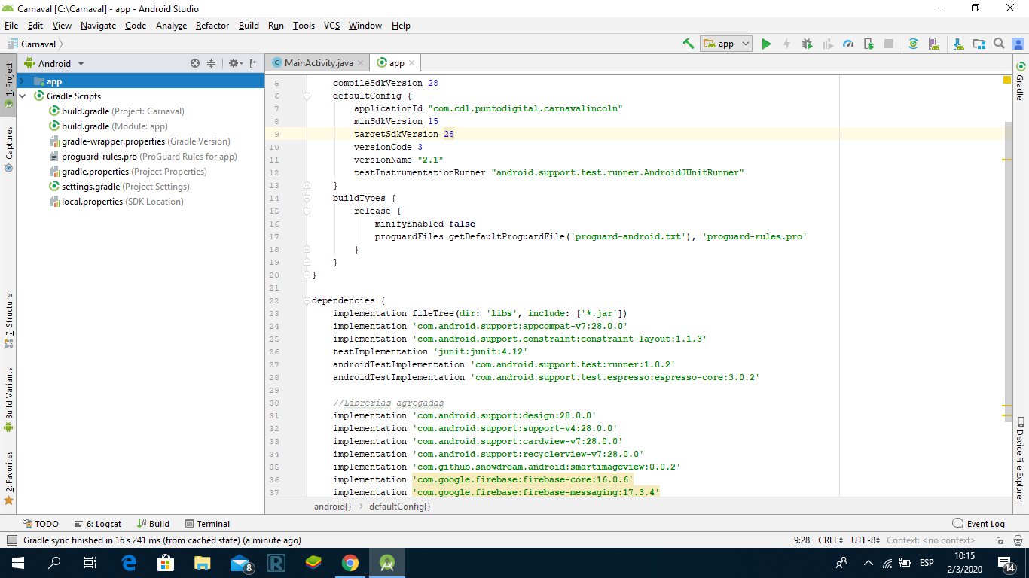Image resolution: width=1029 pixels, height=578 pixels.
Task: Sync Project with Gradle Files icon
Action: pos(913,44)
